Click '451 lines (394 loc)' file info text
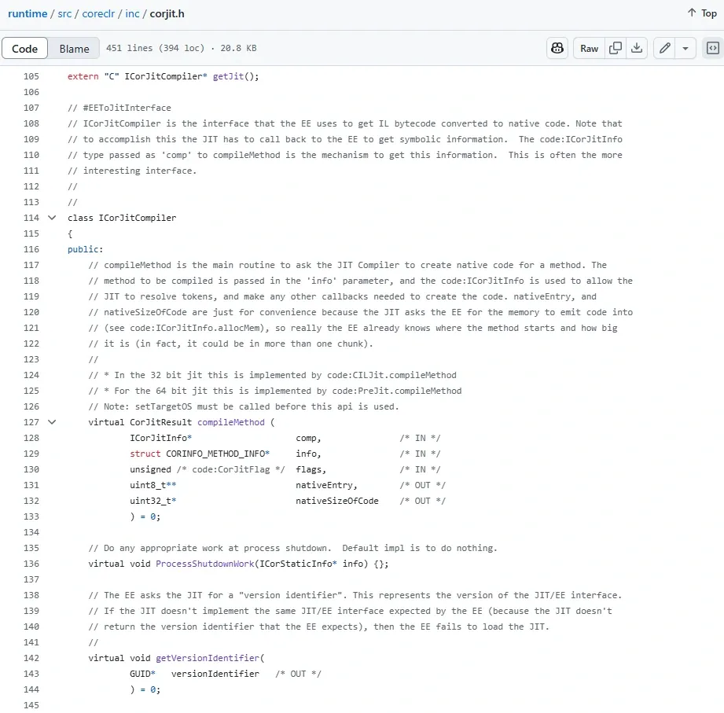This screenshot has width=724, height=713. point(155,48)
